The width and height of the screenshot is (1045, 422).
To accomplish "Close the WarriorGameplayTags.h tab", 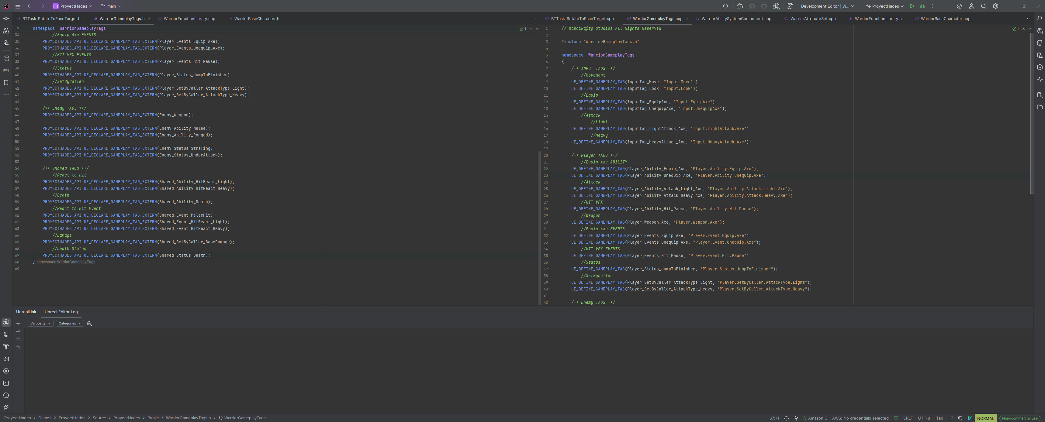I will pyautogui.click(x=149, y=19).
